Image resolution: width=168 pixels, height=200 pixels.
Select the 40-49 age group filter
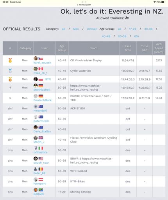[106, 36]
